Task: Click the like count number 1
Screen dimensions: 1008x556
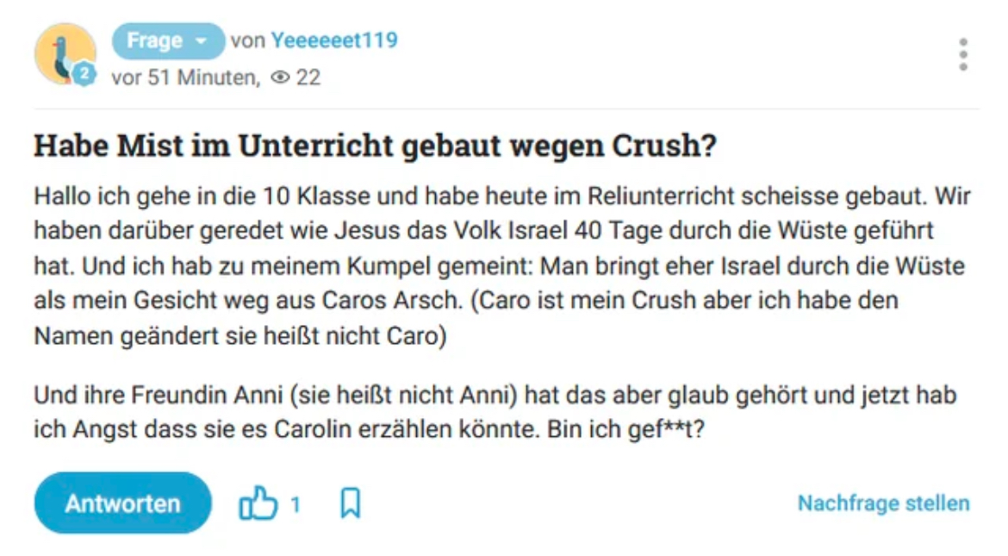Action: 295,504
